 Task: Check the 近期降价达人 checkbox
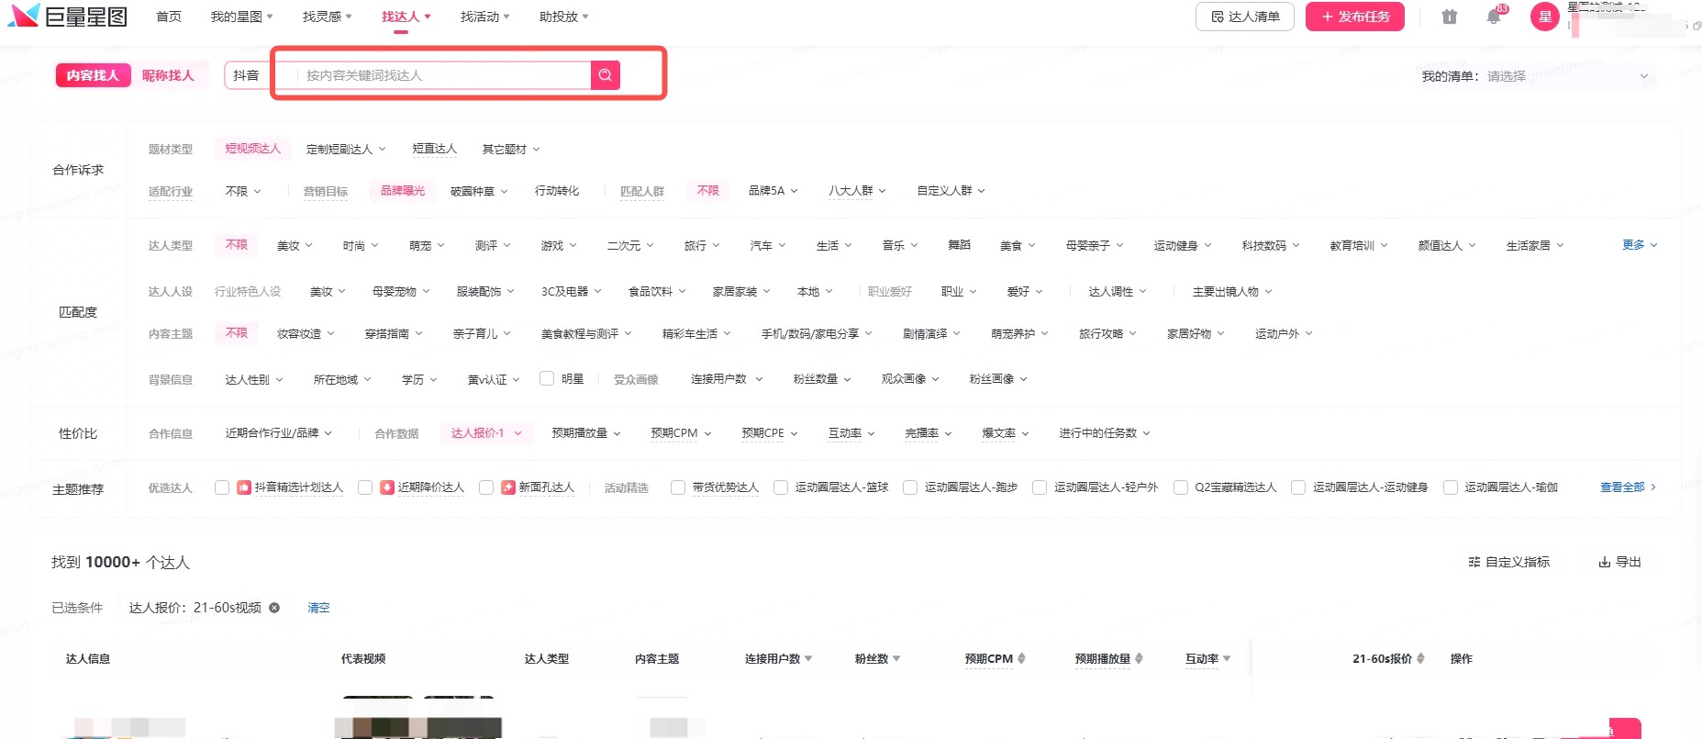[x=365, y=487]
